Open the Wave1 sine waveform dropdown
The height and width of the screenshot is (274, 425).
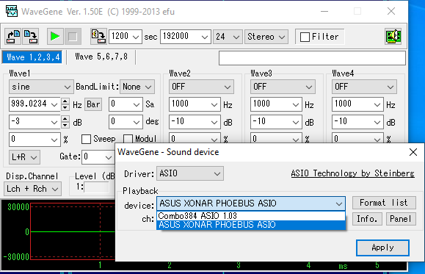click(41, 87)
